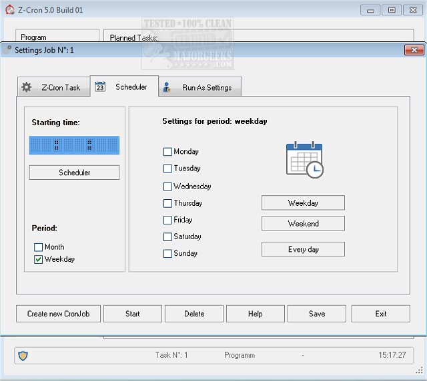Click the Program panel label in main window
This screenshot has height=381, width=427.
point(33,37)
